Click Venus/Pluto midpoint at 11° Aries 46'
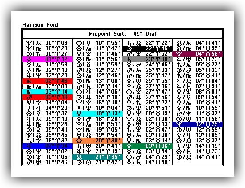The width and height of the screenshot is (245, 188). (98, 54)
